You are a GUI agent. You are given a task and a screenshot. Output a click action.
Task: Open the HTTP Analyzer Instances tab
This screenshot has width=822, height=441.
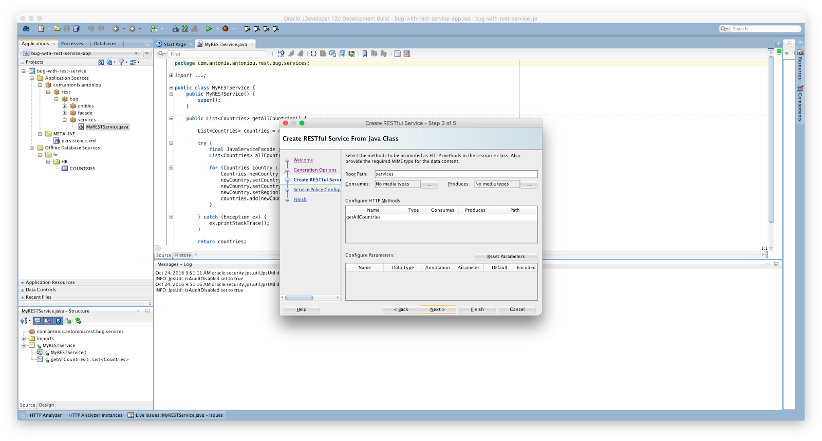(x=96, y=415)
